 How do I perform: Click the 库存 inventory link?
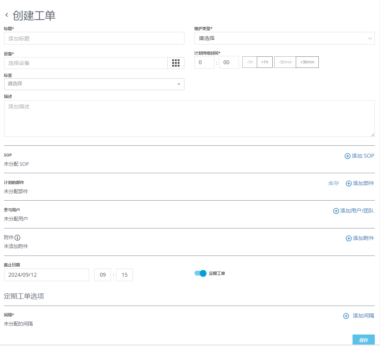pos(333,184)
